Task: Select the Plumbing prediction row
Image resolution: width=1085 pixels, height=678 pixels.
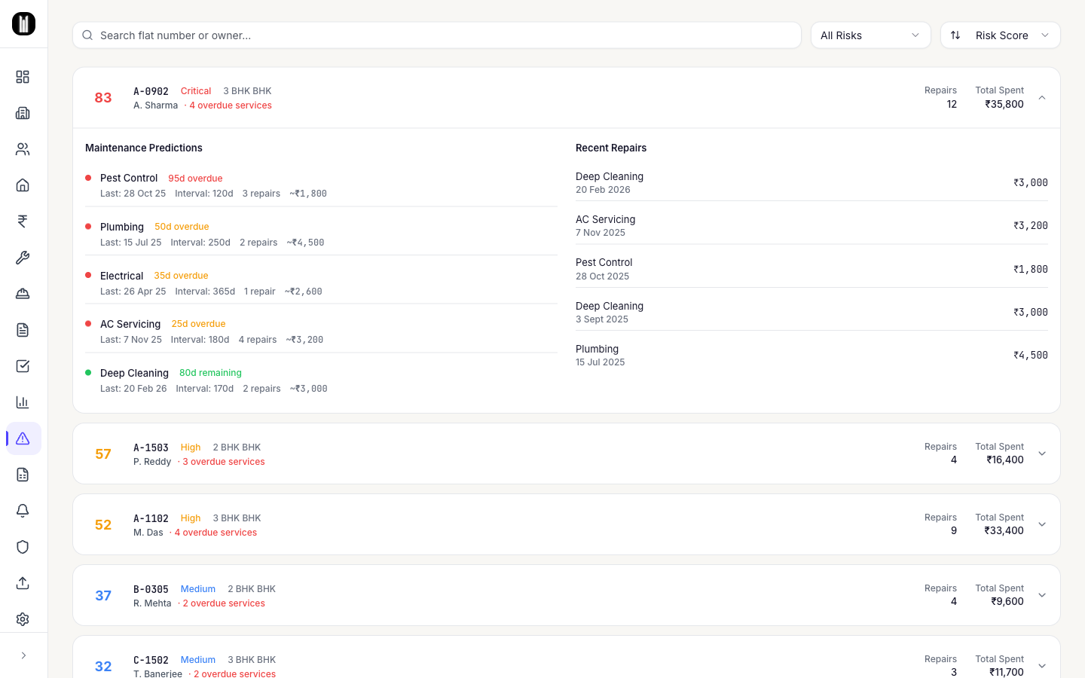Action: [x=321, y=234]
